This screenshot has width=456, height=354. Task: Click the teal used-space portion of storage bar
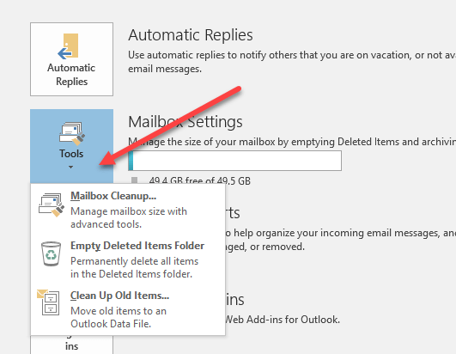[131, 161]
